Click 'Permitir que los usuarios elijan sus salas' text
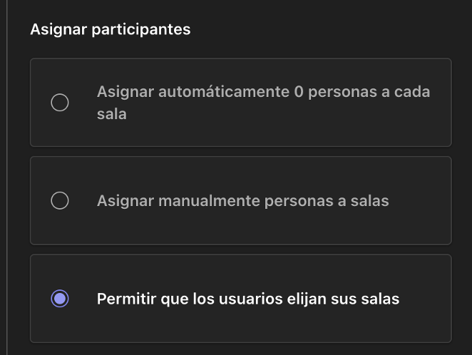Image resolution: width=472 pixels, height=355 pixels. pos(247,299)
